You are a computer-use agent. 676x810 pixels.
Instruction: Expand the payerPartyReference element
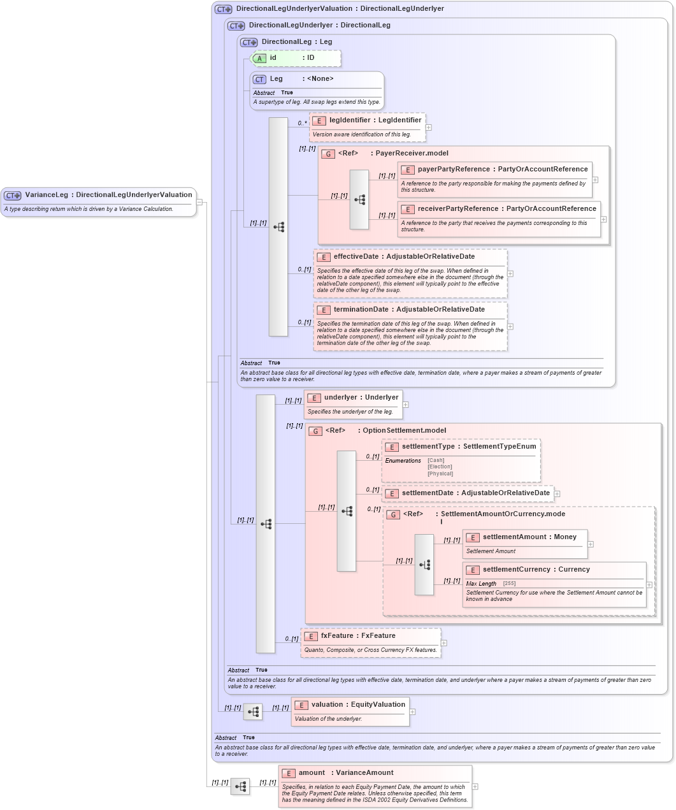coord(595,180)
